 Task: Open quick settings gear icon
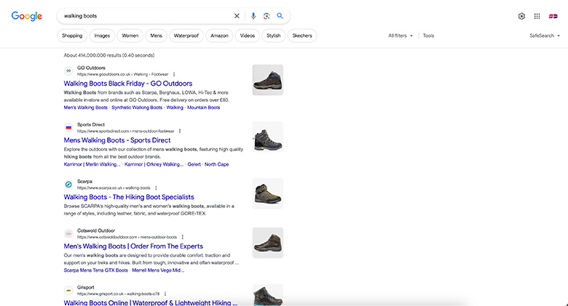pyautogui.click(x=521, y=16)
